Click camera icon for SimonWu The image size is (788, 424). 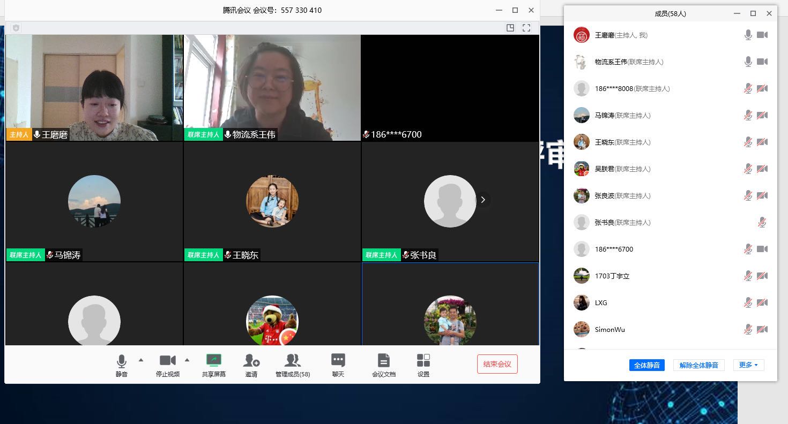(x=762, y=329)
